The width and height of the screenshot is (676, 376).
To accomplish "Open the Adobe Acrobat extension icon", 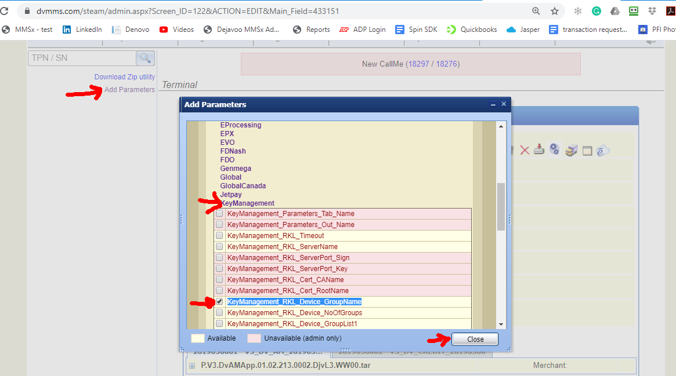I will click(x=671, y=10).
